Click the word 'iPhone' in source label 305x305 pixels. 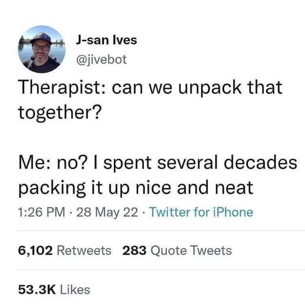[x=233, y=212]
